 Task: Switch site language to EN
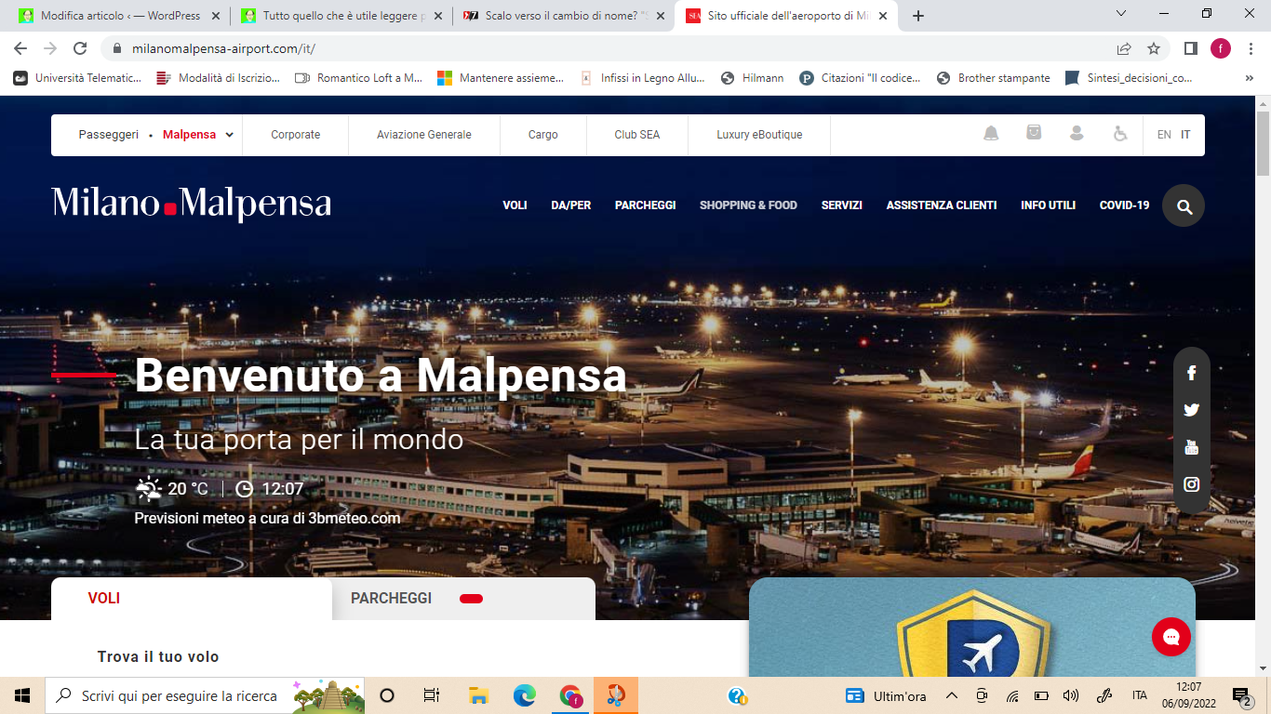tap(1164, 135)
